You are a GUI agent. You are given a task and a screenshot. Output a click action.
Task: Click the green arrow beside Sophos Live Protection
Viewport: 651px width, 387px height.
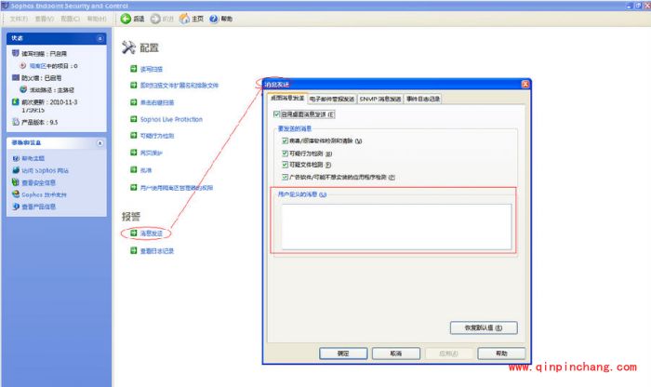pos(134,120)
